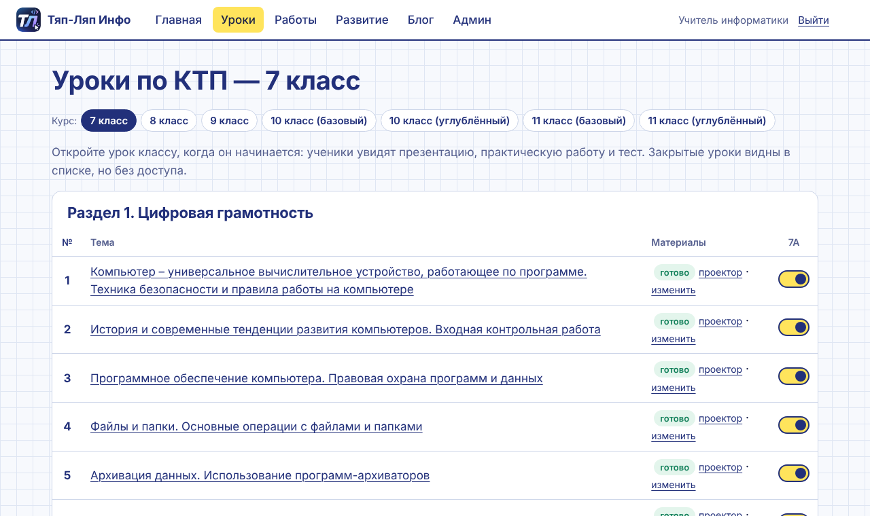
Task: Navigate to Развитие
Action: tap(362, 20)
